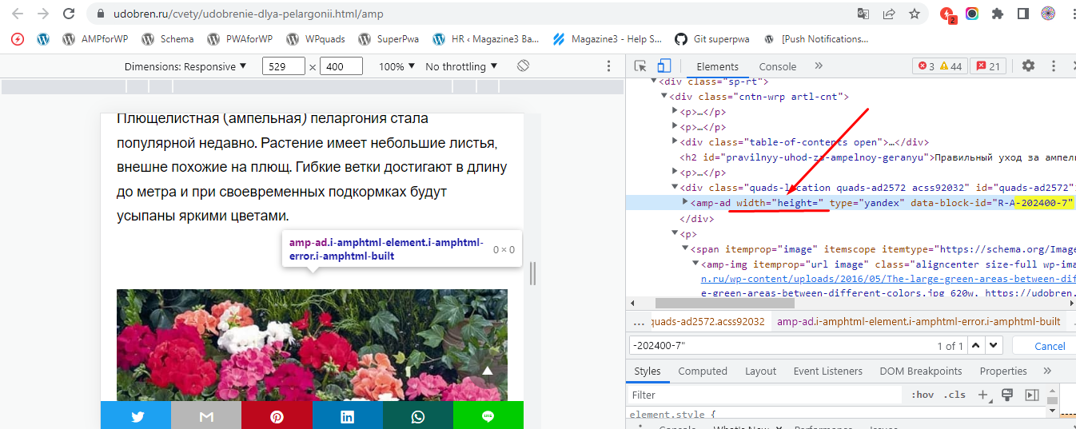Expand the amp-ad yandex element
The image size is (1076, 429).
point(683,202)
